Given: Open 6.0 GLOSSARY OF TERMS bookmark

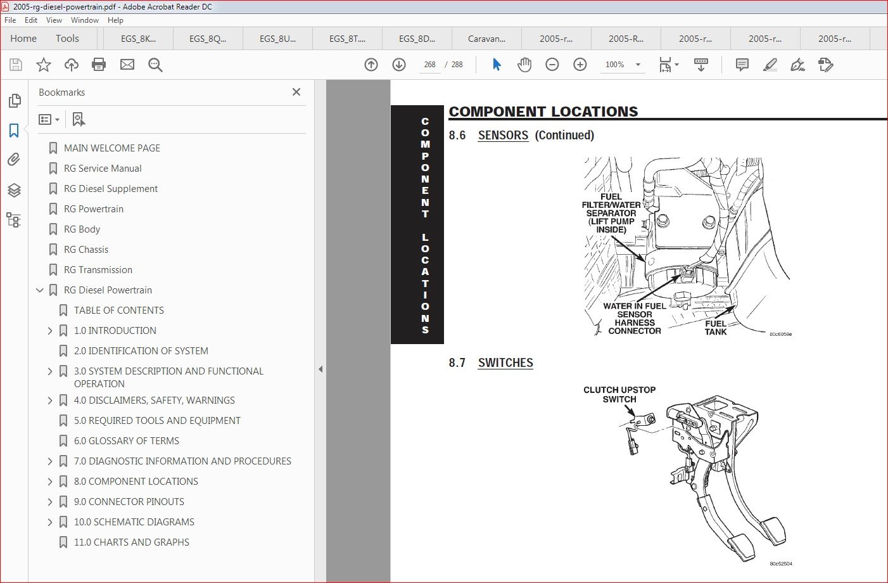Looking at the screenshot, I should [x=127, y=441].
